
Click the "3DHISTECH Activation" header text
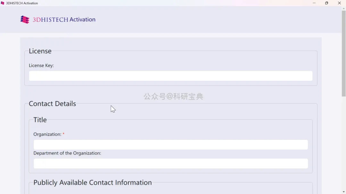[x=64, y=19]
